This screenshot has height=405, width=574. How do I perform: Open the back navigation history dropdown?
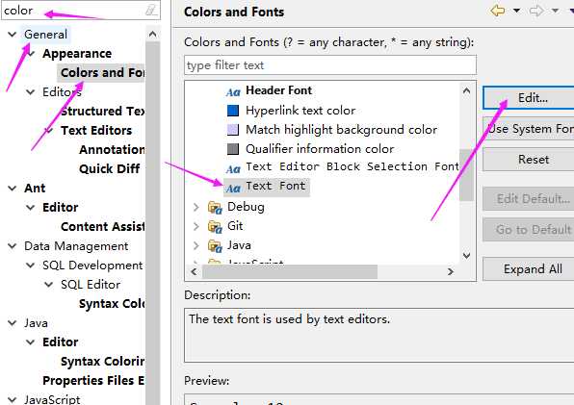[x=516, y=11]
